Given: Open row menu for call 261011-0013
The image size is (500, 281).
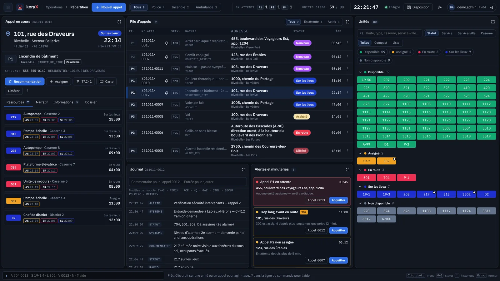Looking at the screenshot, I should coord(347,43).
